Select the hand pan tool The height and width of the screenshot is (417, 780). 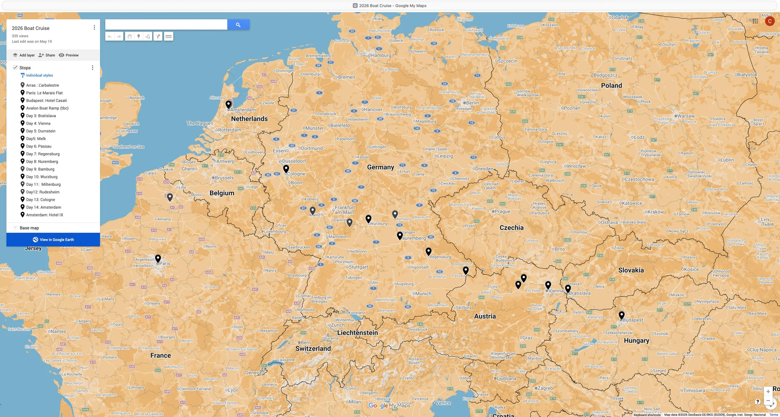pyautogui.click(x=129, y=36)
